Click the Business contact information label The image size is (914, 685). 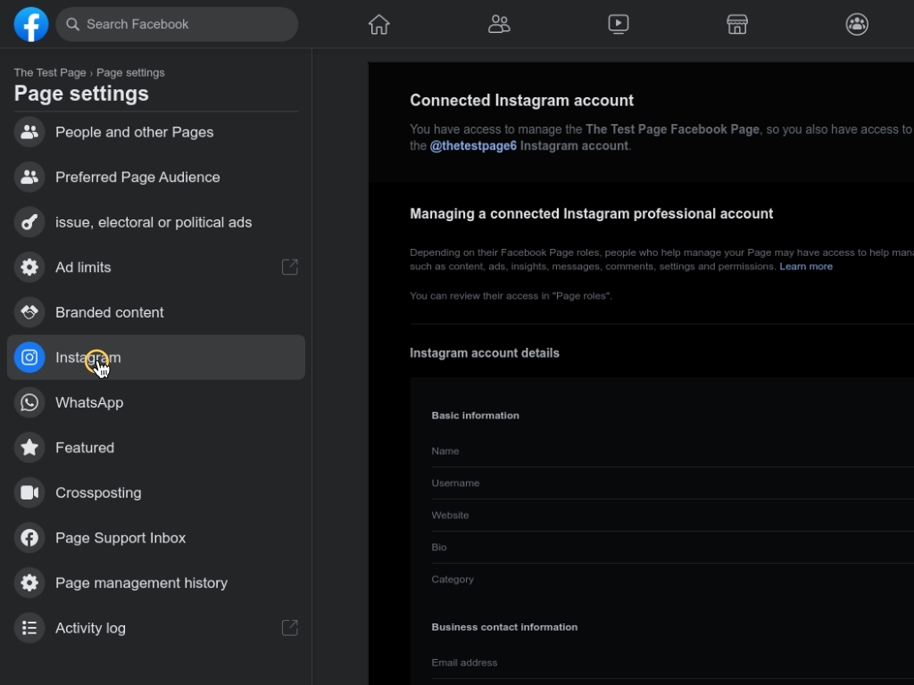(x=504, y=627)
